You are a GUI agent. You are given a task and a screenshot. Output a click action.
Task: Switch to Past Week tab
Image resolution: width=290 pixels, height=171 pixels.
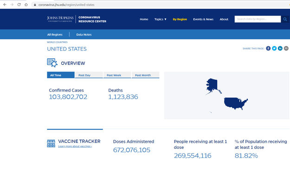tap(117, 75)
